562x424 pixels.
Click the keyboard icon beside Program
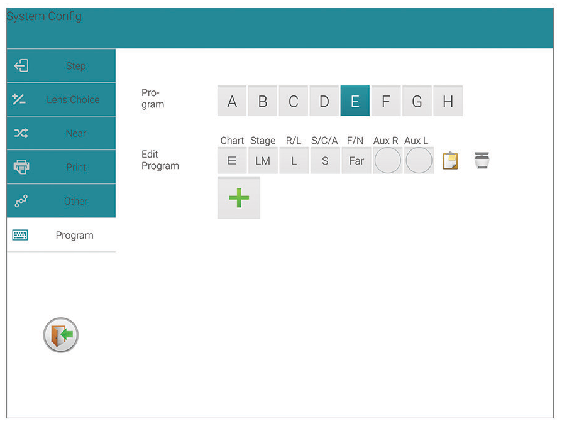20,235
